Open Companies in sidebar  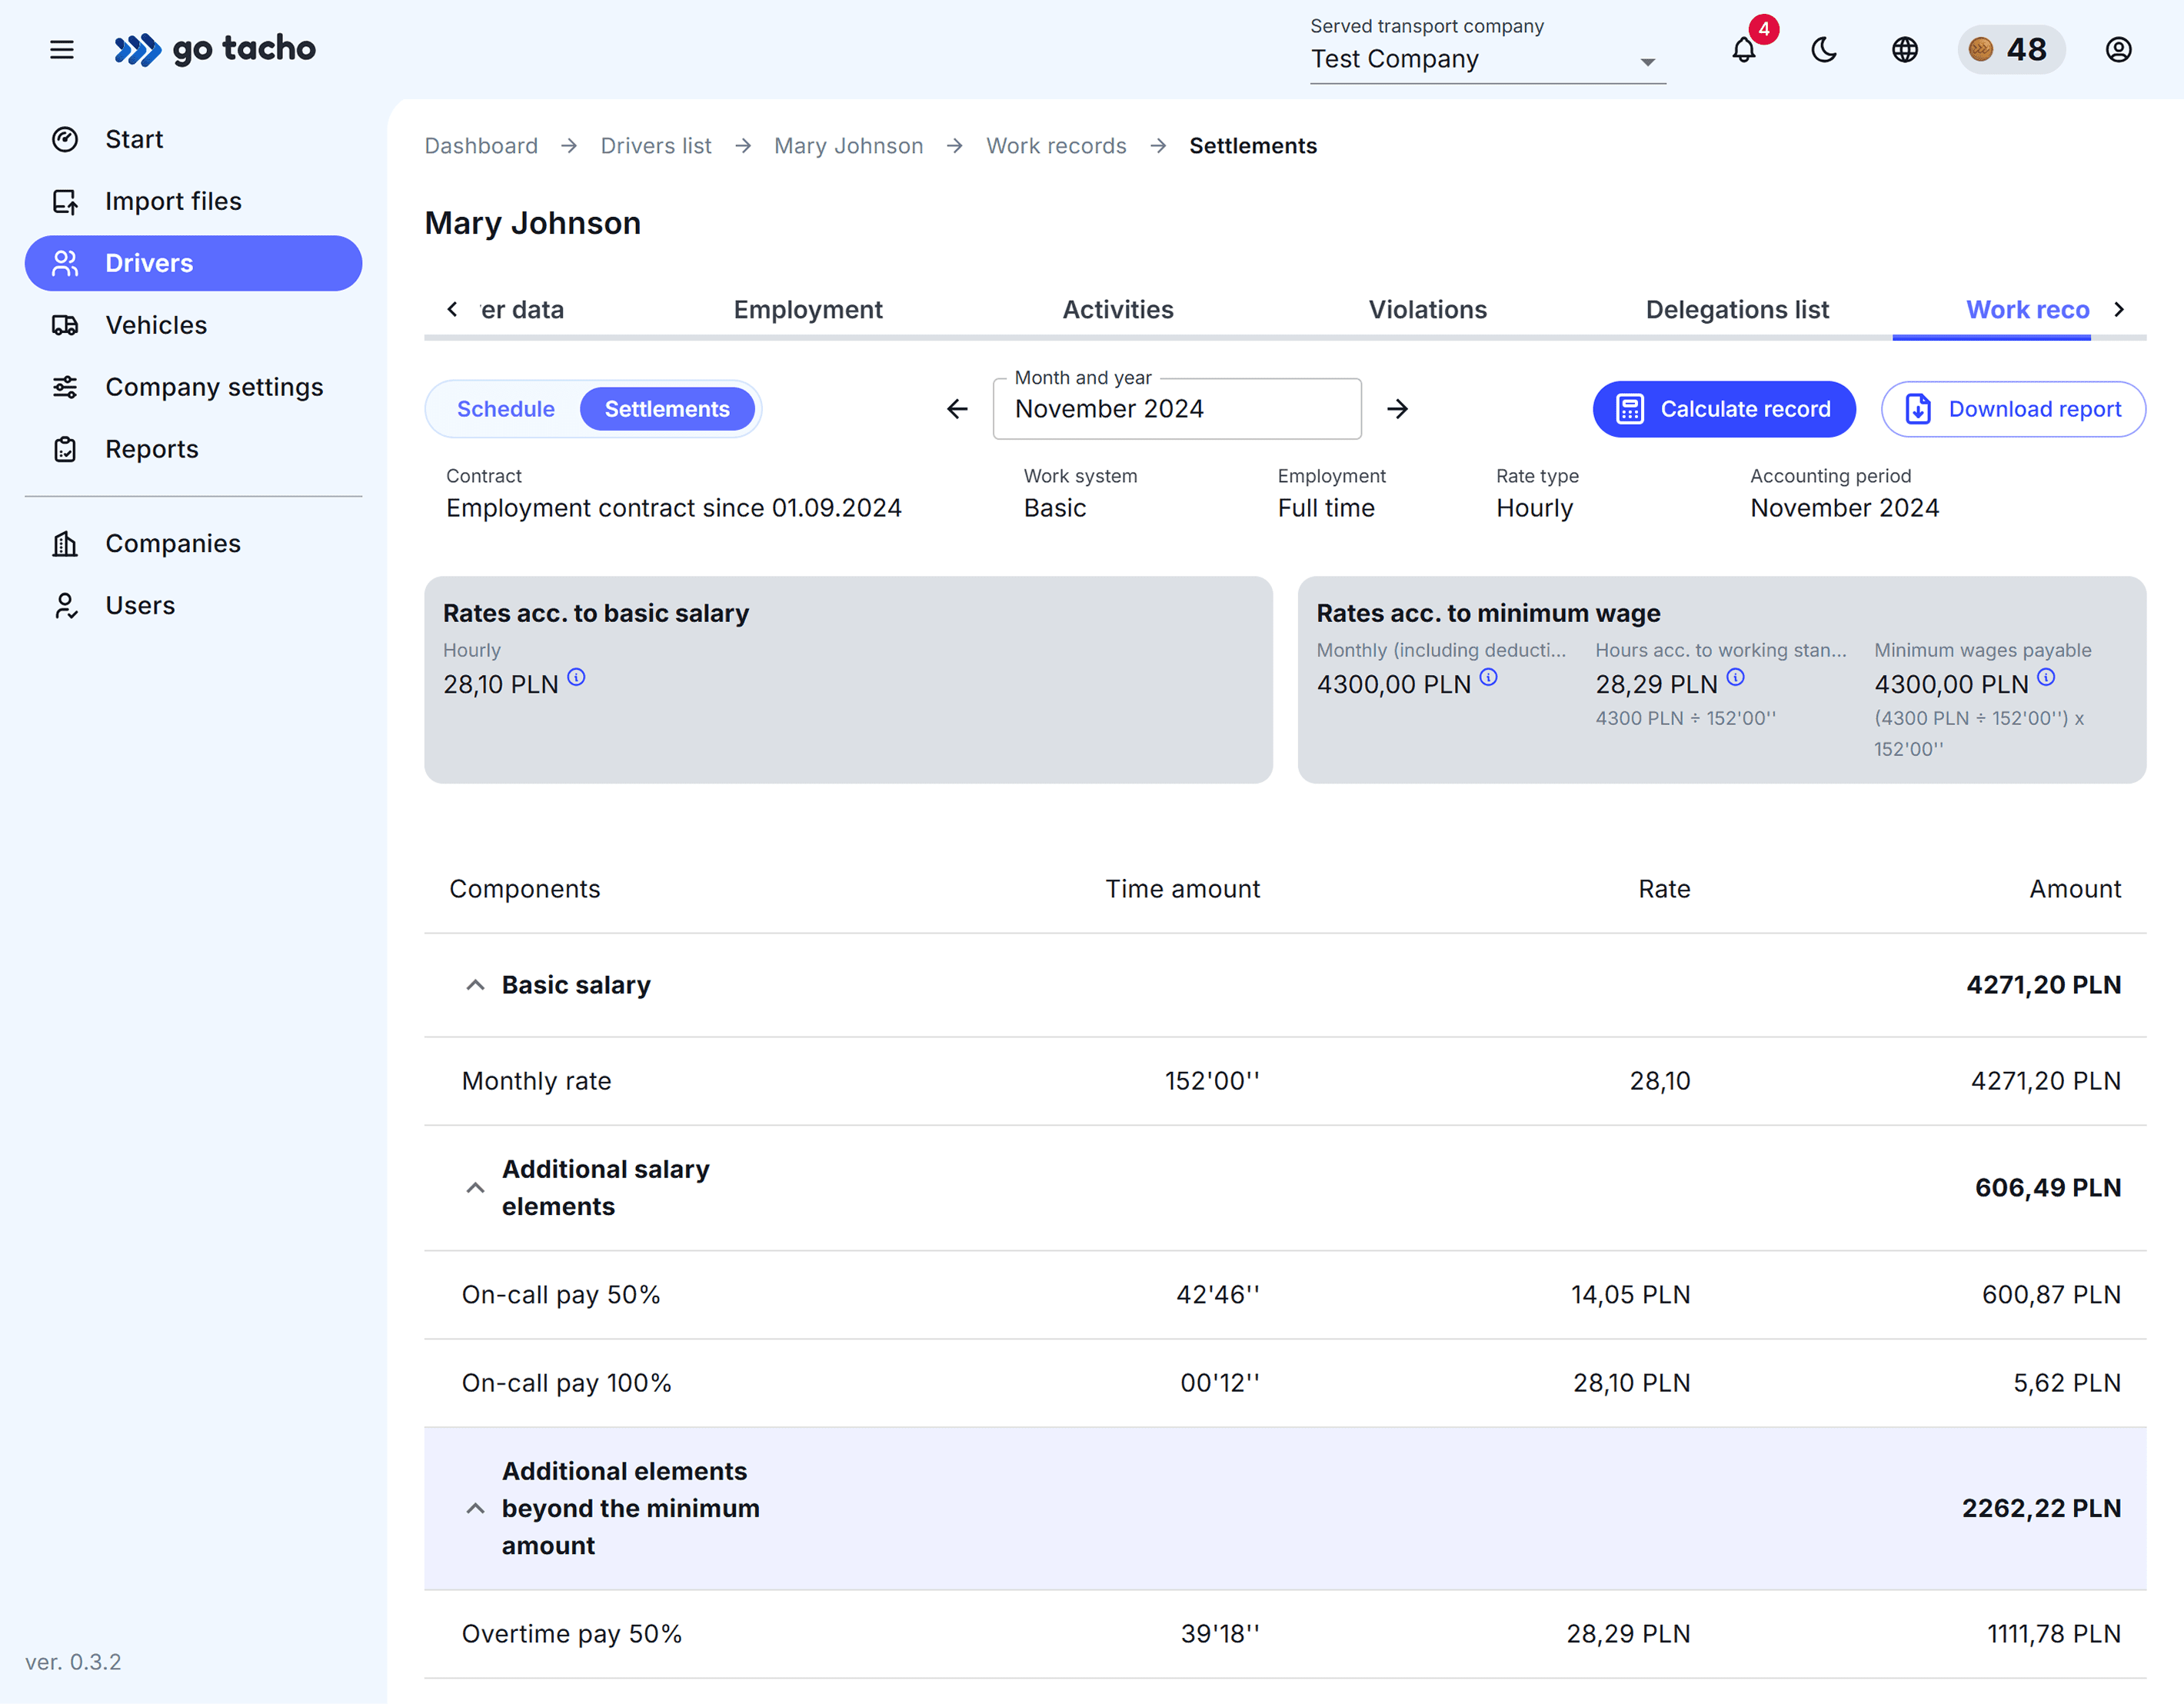[x=193, y=543]
